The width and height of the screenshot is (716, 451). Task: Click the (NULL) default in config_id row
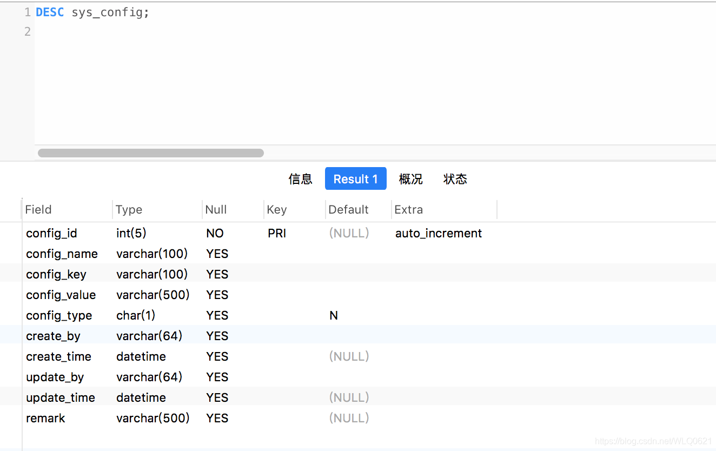[x=349, y=233]
